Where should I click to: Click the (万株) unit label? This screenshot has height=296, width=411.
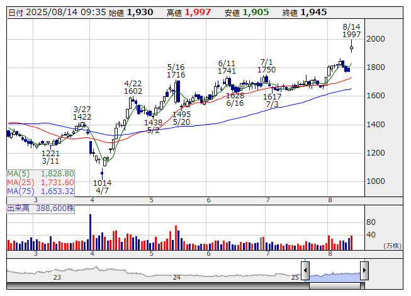point(392,246)
